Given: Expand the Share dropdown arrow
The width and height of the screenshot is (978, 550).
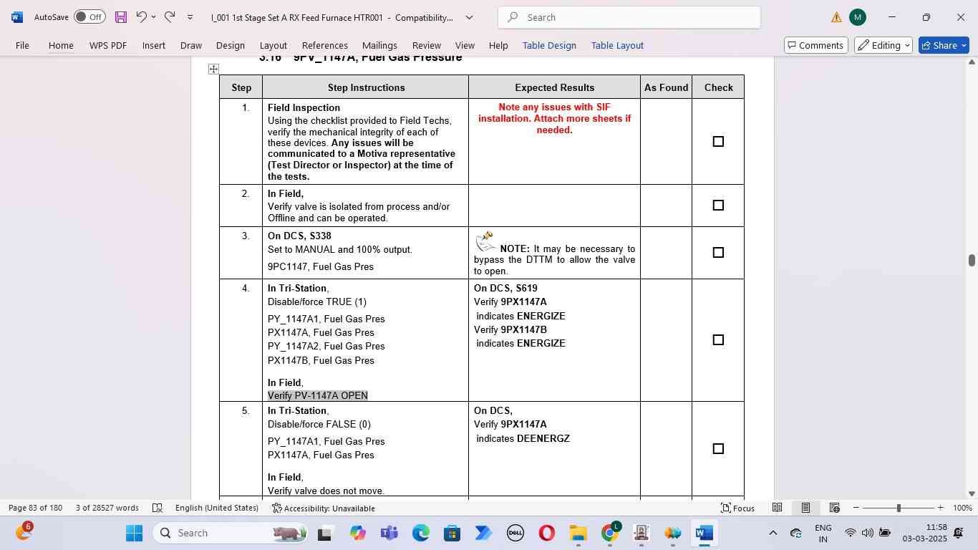Looking at the screenshot, I should point(964,45).
